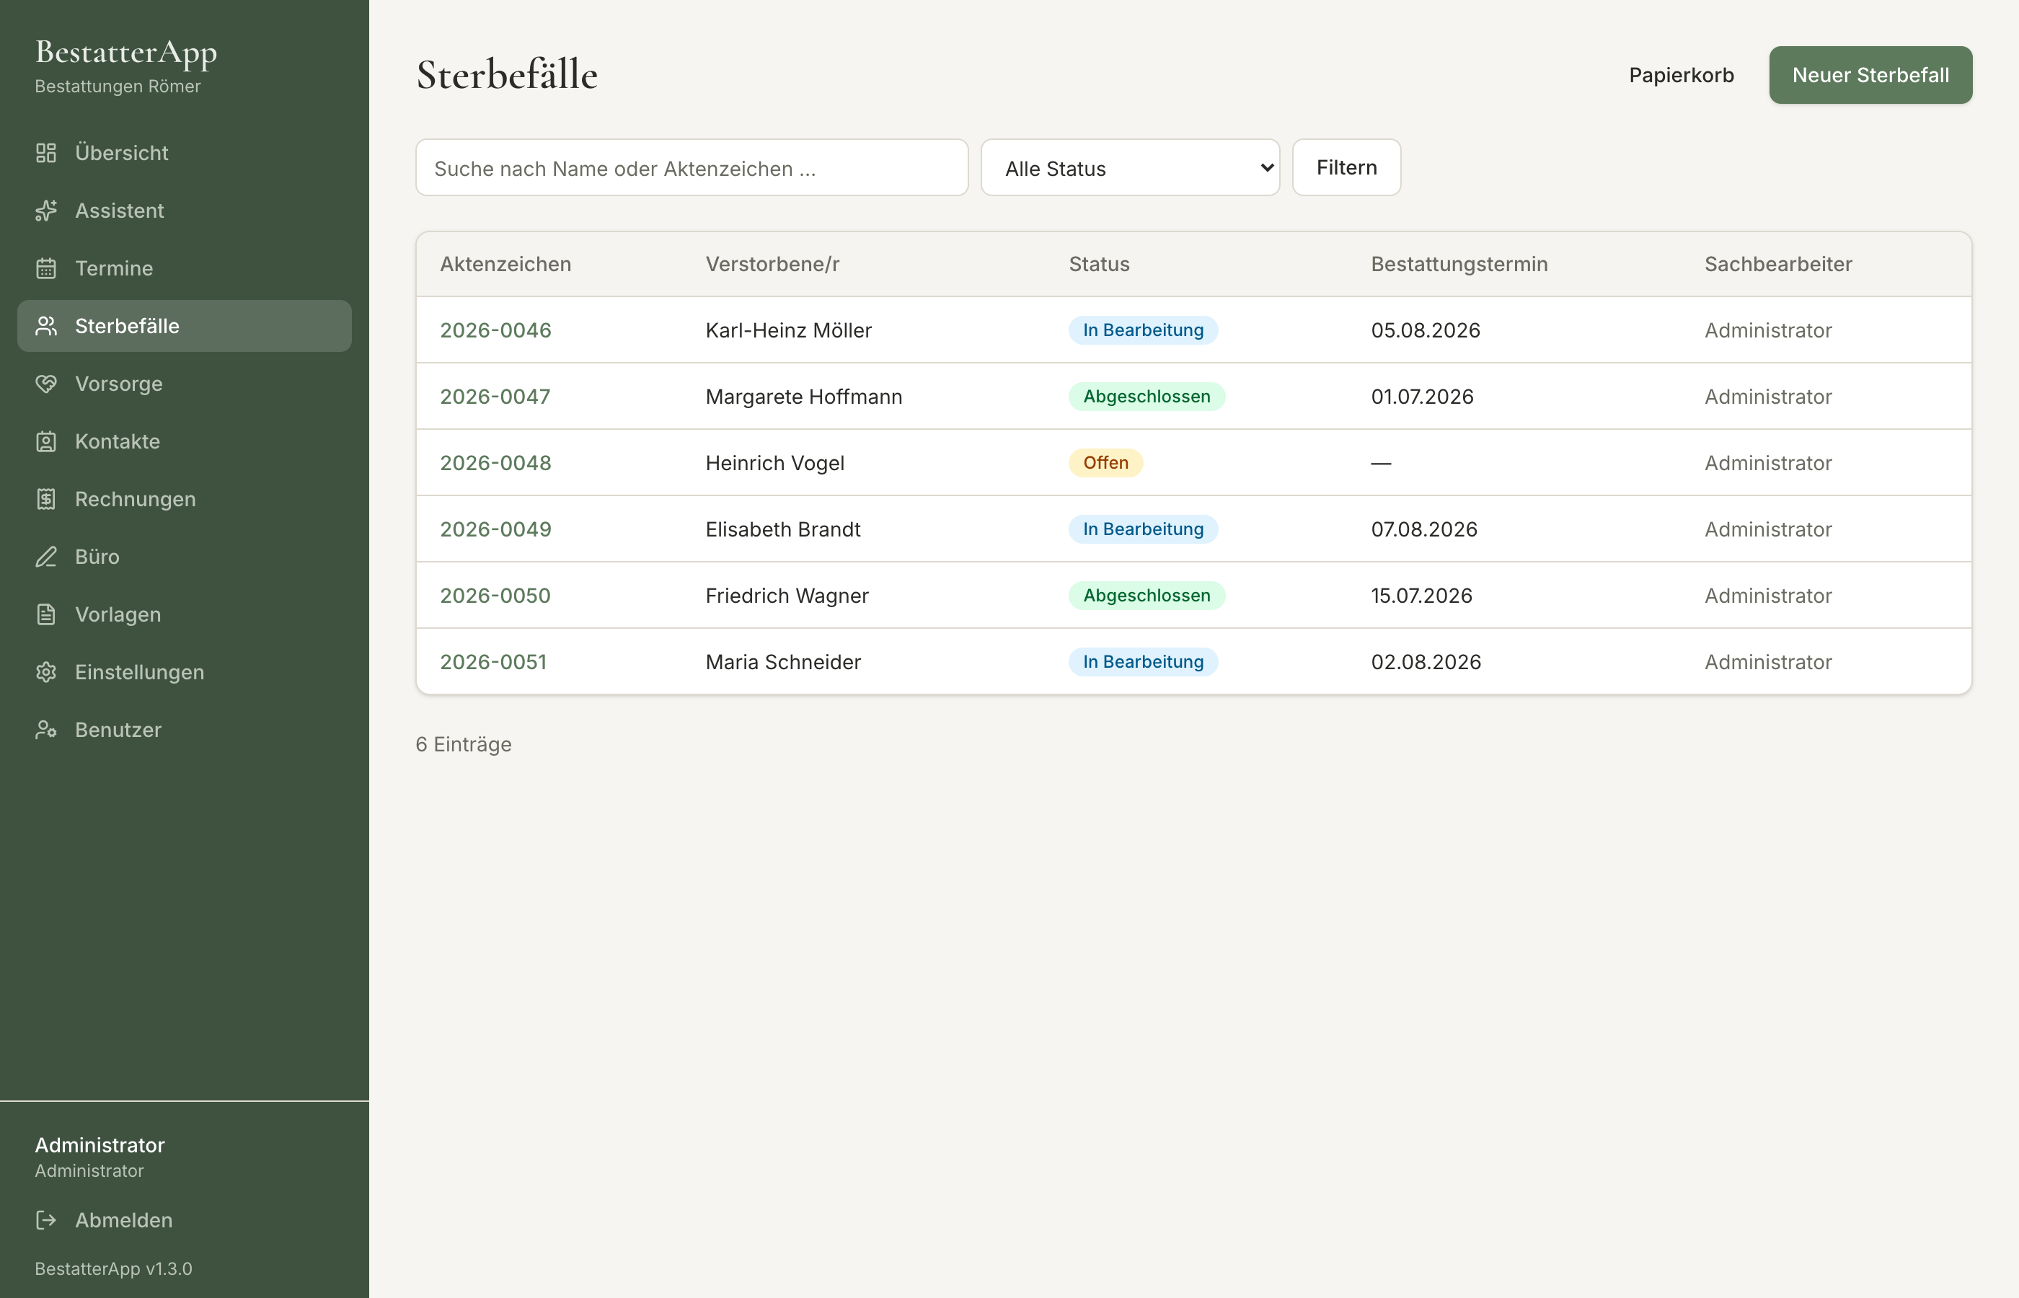This screenshot has width=2019, height=1298.
Task: Click In Bearbeitung badge for Karl-Heinz Möller
Action: coord(1144,330)
